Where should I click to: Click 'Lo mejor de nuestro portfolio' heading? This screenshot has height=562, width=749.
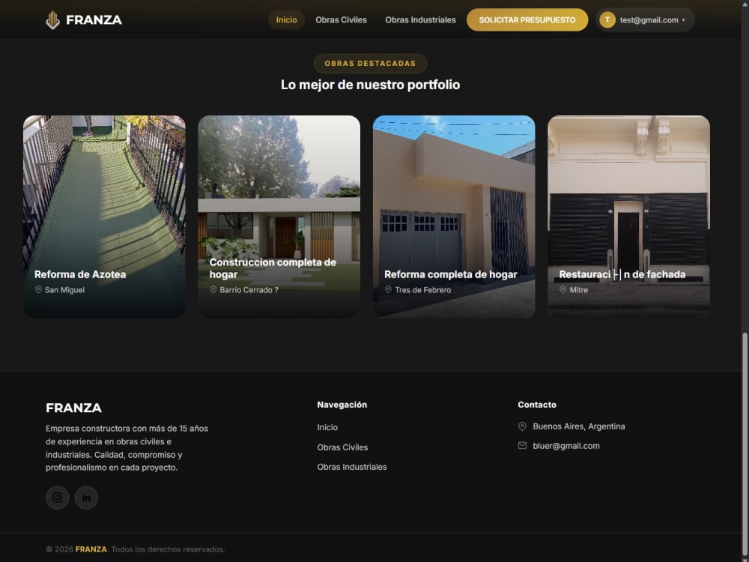pyautogui.click(x=370, y=85)
